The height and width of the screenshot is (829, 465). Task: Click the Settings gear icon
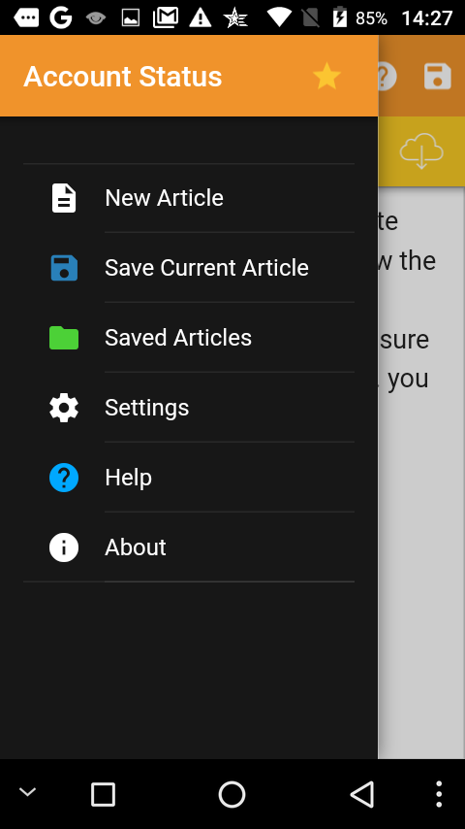tap(64, 408)
